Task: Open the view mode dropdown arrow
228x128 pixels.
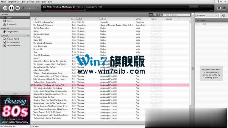Action: point(158,15)
